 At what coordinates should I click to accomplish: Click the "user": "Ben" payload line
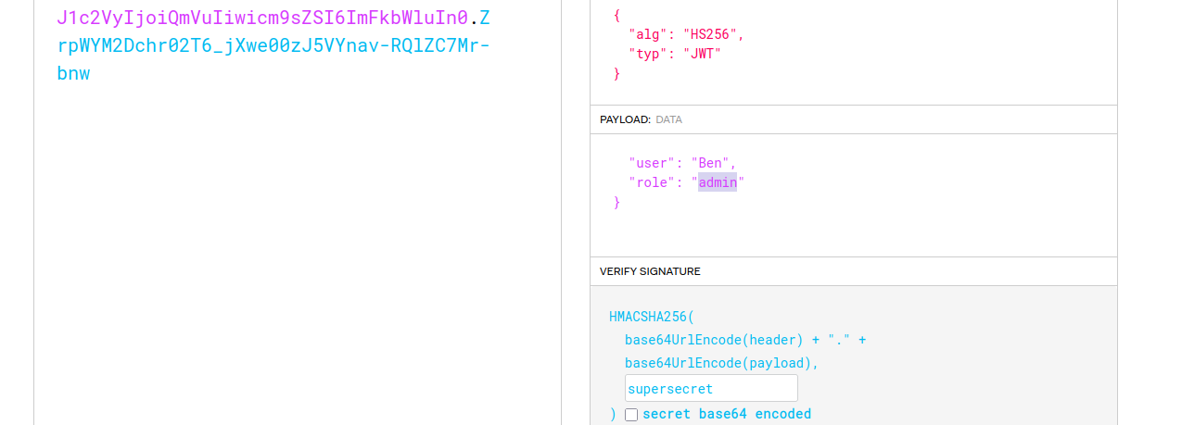tap(682, 163)
